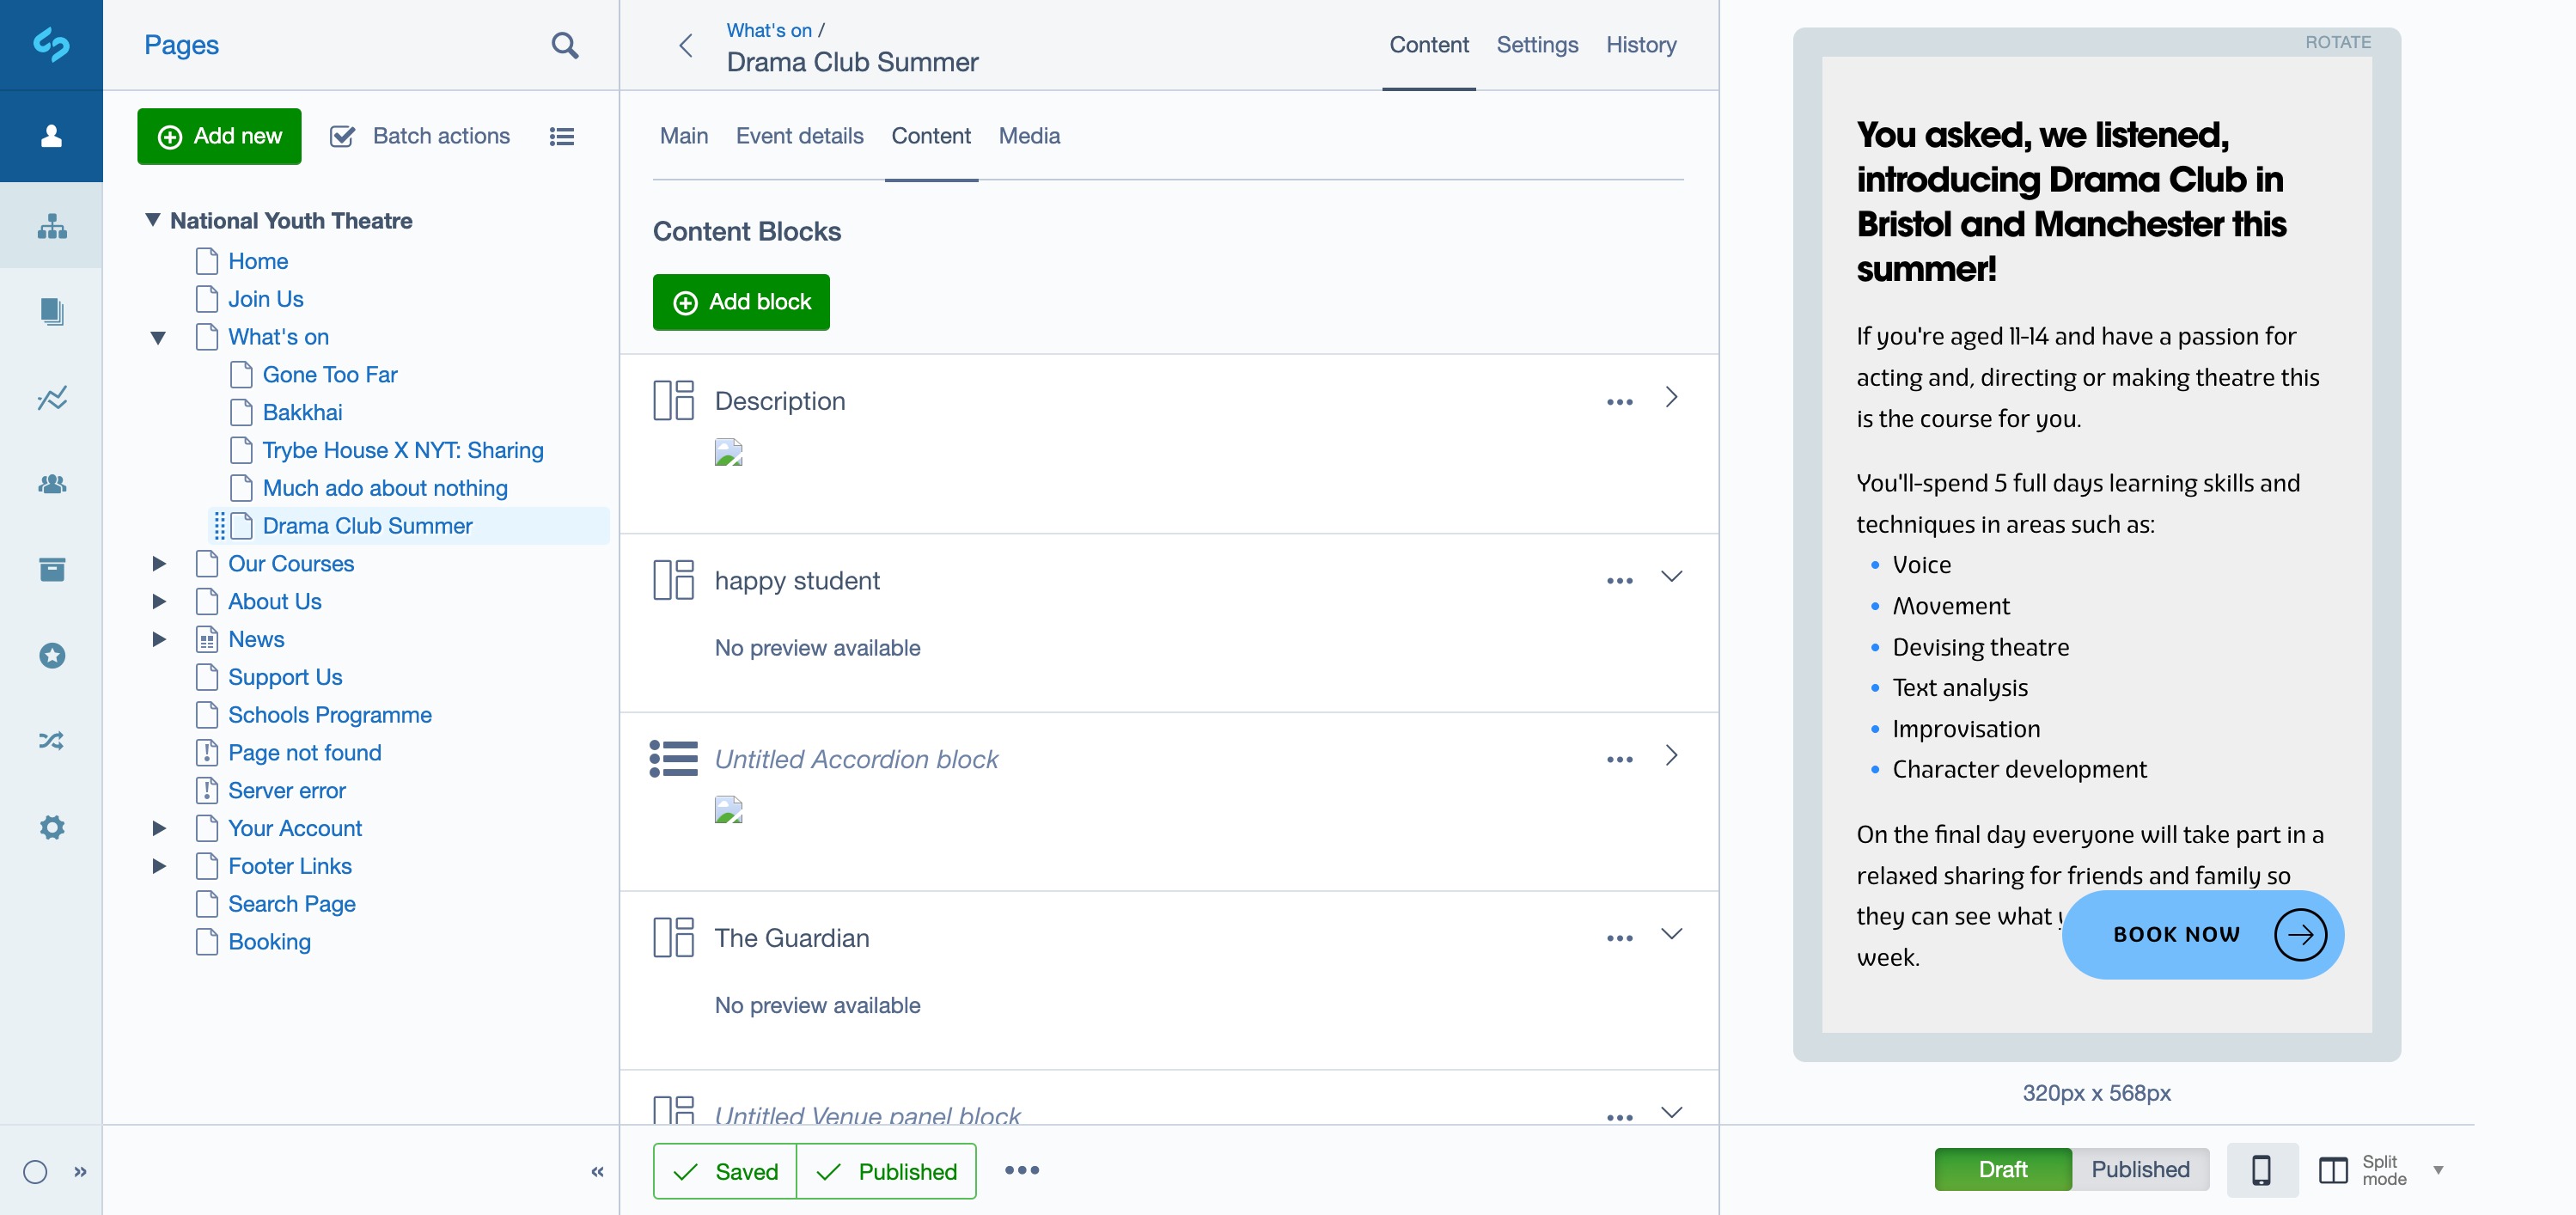Open the Split mode dropdown arrow
Image resolution: width=2576 pixels, height=1215 pixels.
tap(2438, 1170)
